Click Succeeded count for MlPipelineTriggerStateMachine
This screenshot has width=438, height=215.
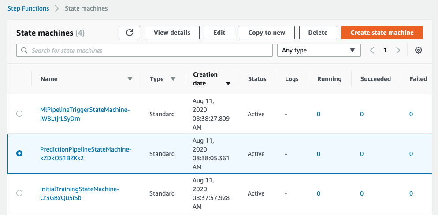pos(362,114)
